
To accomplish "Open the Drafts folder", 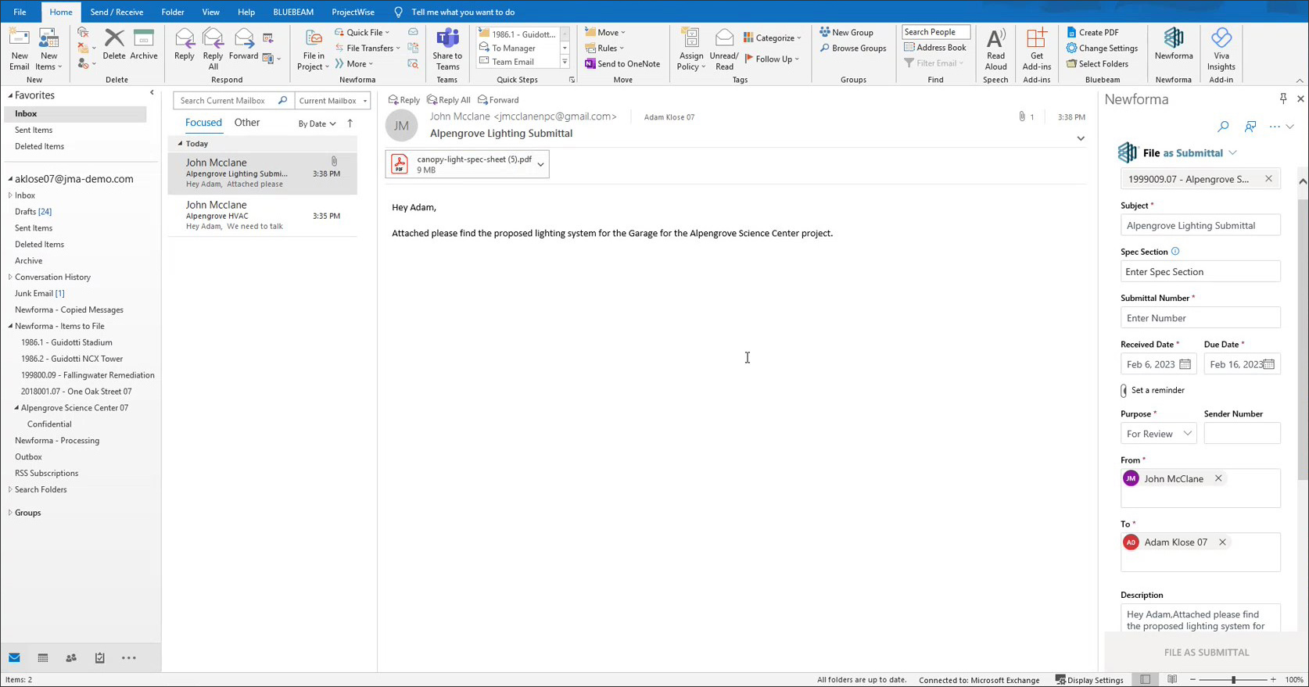I will pos(33,212).
